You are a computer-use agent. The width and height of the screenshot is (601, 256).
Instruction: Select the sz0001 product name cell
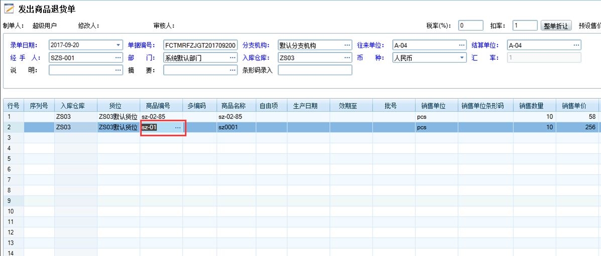pyautogui.click(x=236, y=127)
